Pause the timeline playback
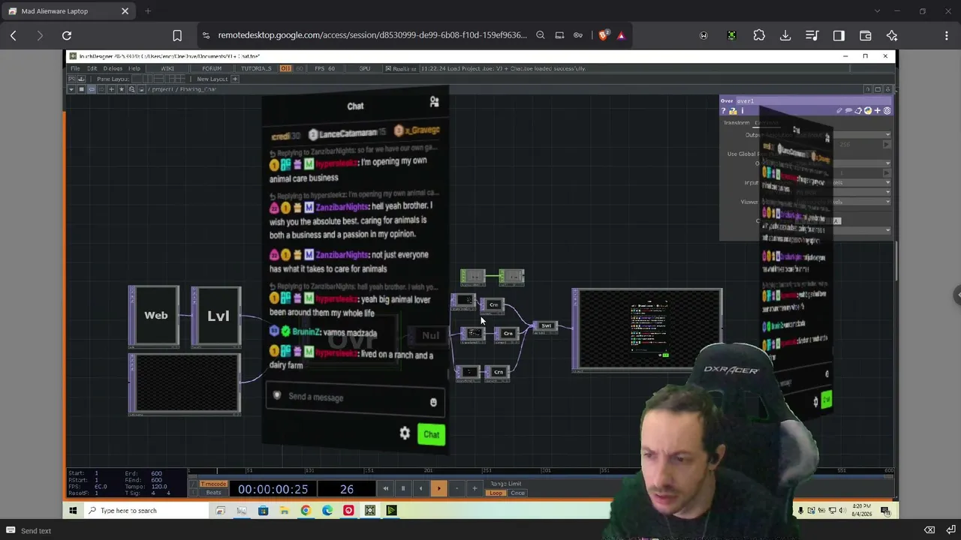961x540 pixels. click(x=402, y=489)
